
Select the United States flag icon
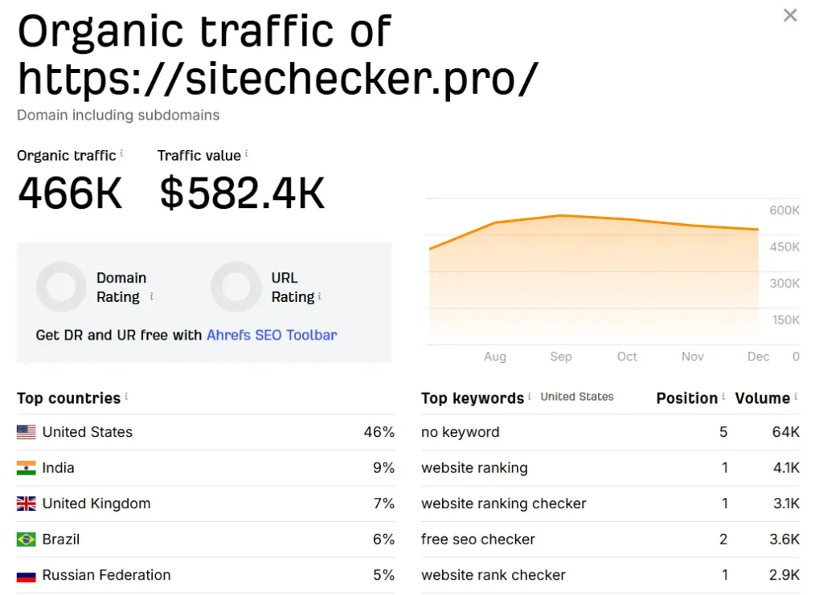(x=27, y=432)
